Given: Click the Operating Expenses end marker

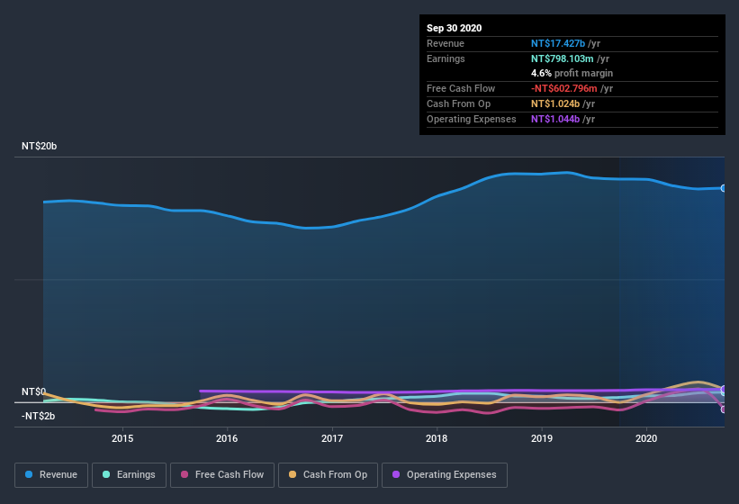Looking at the screenshot, I should click(724, 389).
